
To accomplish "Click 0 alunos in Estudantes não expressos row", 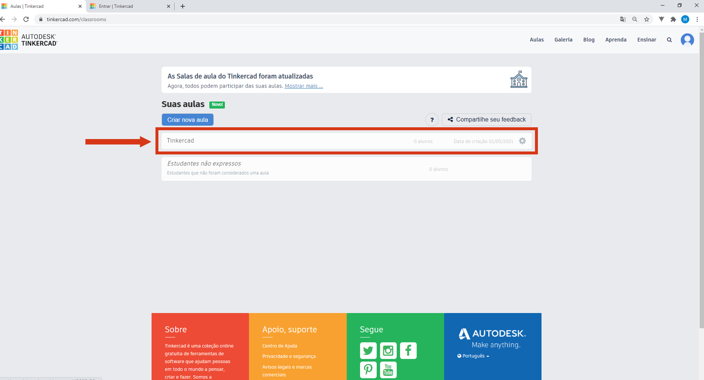I will click(439, 169).
